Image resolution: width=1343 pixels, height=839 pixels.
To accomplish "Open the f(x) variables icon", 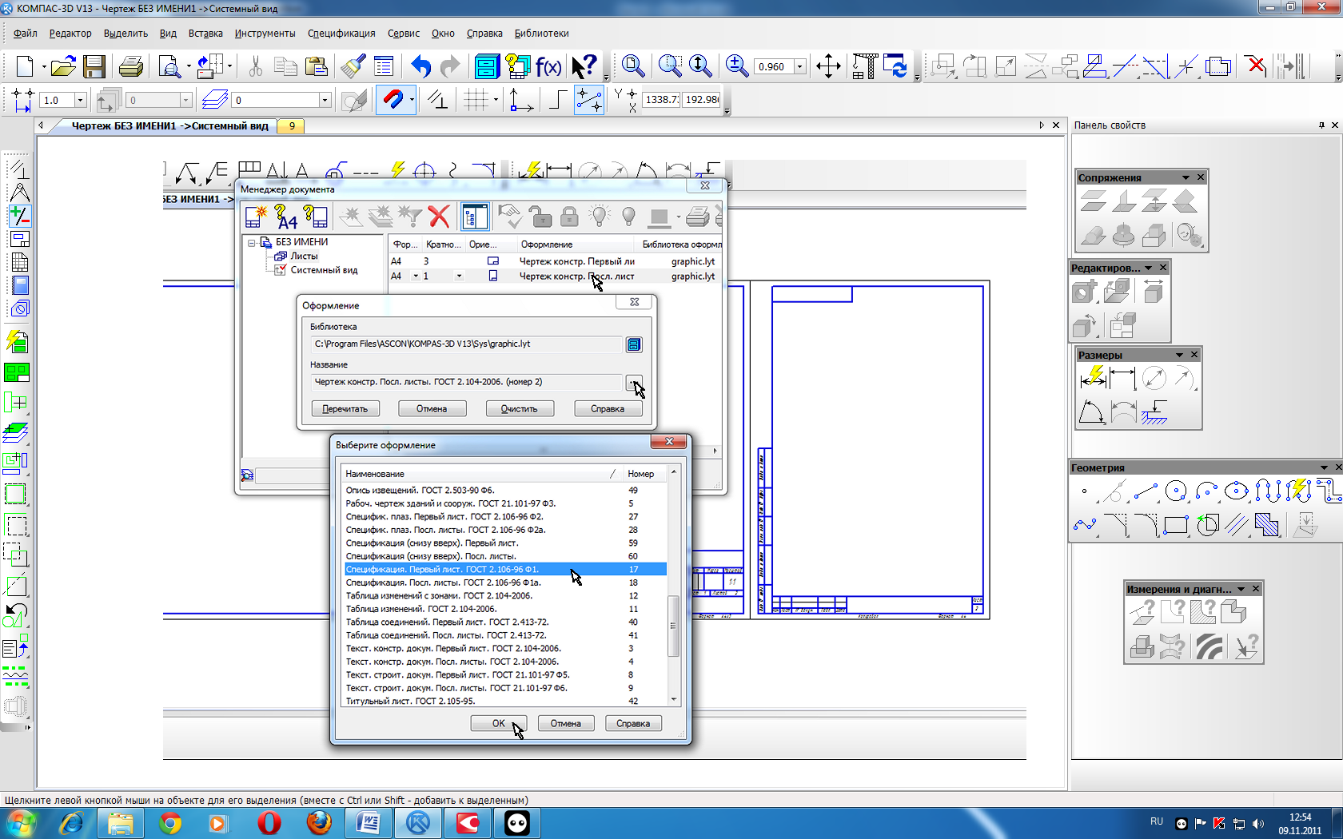I will click(x=548, y=66).
